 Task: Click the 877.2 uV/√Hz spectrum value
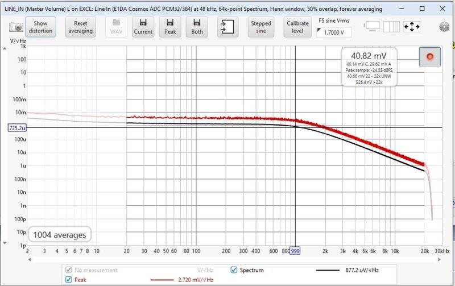pos(362,270)
